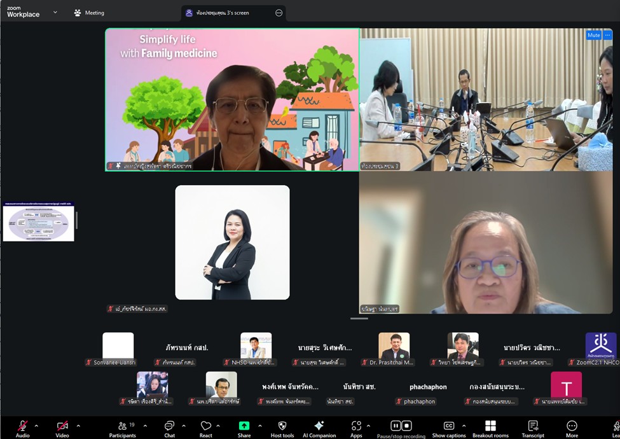Turn on camera with the Video button
Viewport: 620px width, 439px height.
[x=62, y=426]
